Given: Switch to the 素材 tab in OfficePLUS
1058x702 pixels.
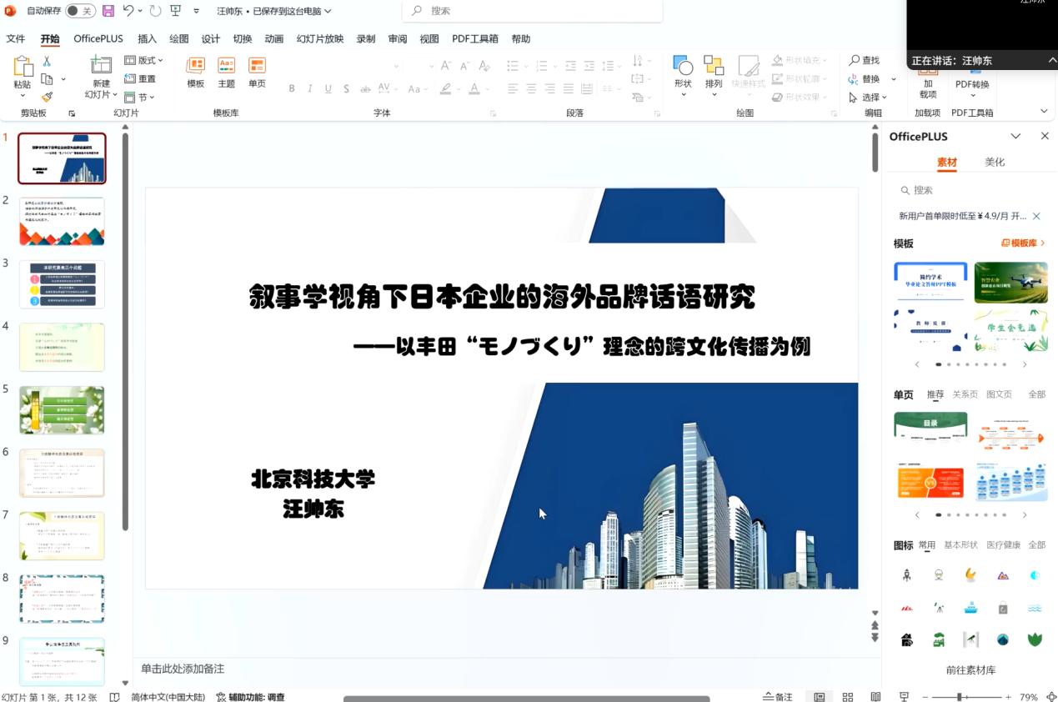Looking at the screenshot, I should pos(947,163).
